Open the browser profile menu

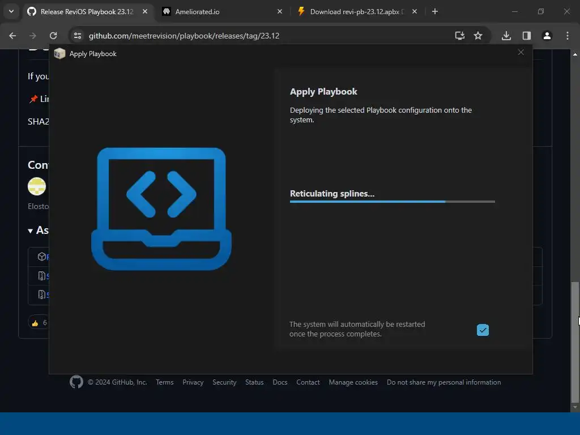pyautogui.click(x=547, y=36)
